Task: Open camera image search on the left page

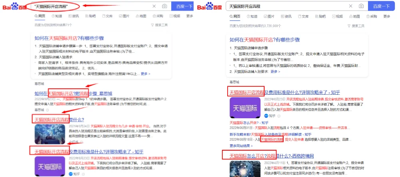Action: (164, 6)
